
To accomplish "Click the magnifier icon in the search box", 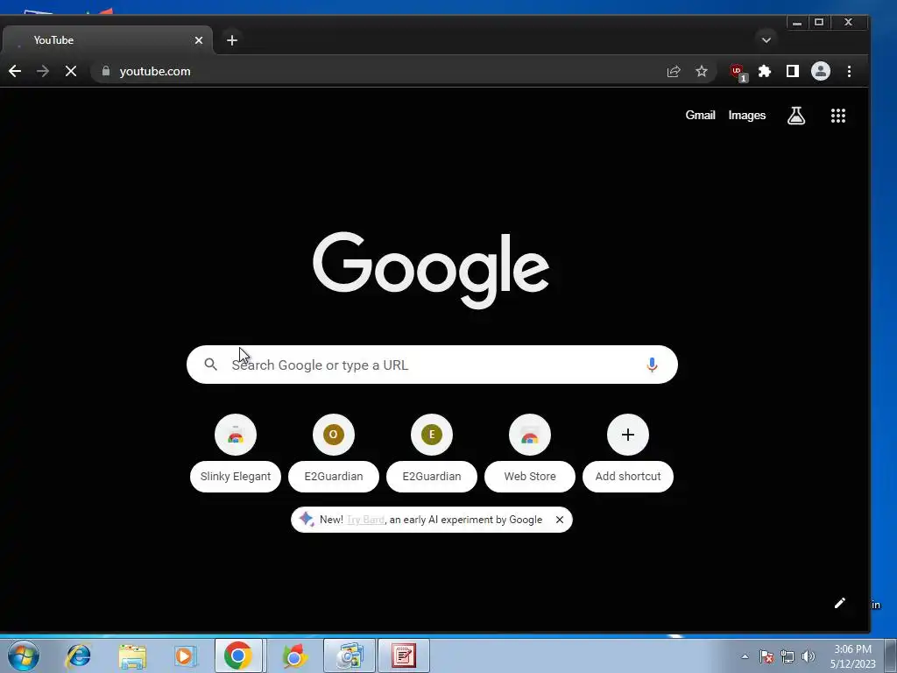I will [x=210, y=365].
